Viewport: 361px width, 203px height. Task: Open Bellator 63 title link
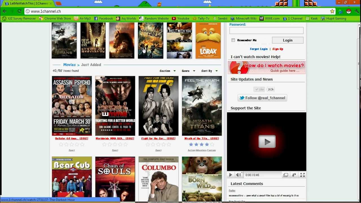pyautogui.click(x=72, y=138)
